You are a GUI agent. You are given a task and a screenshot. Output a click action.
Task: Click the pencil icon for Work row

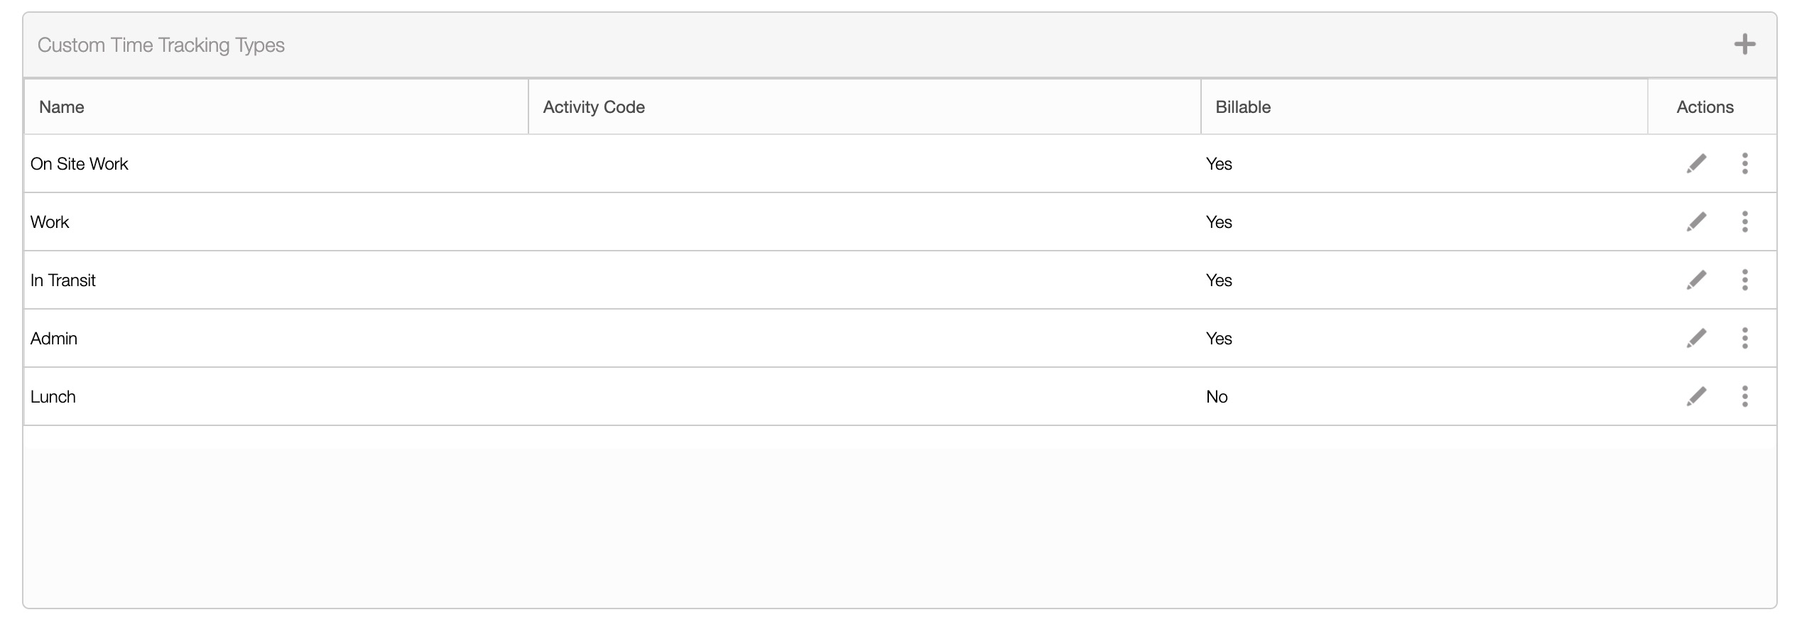click(1696, 222)
